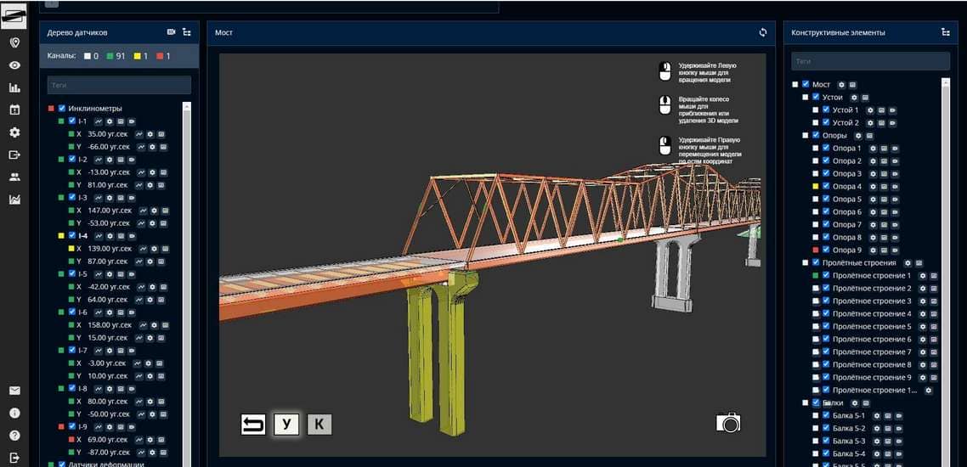Refresh the Мост 3D model panel
Image resolution: width=967 pixels, height=467 pixels.
763,33
